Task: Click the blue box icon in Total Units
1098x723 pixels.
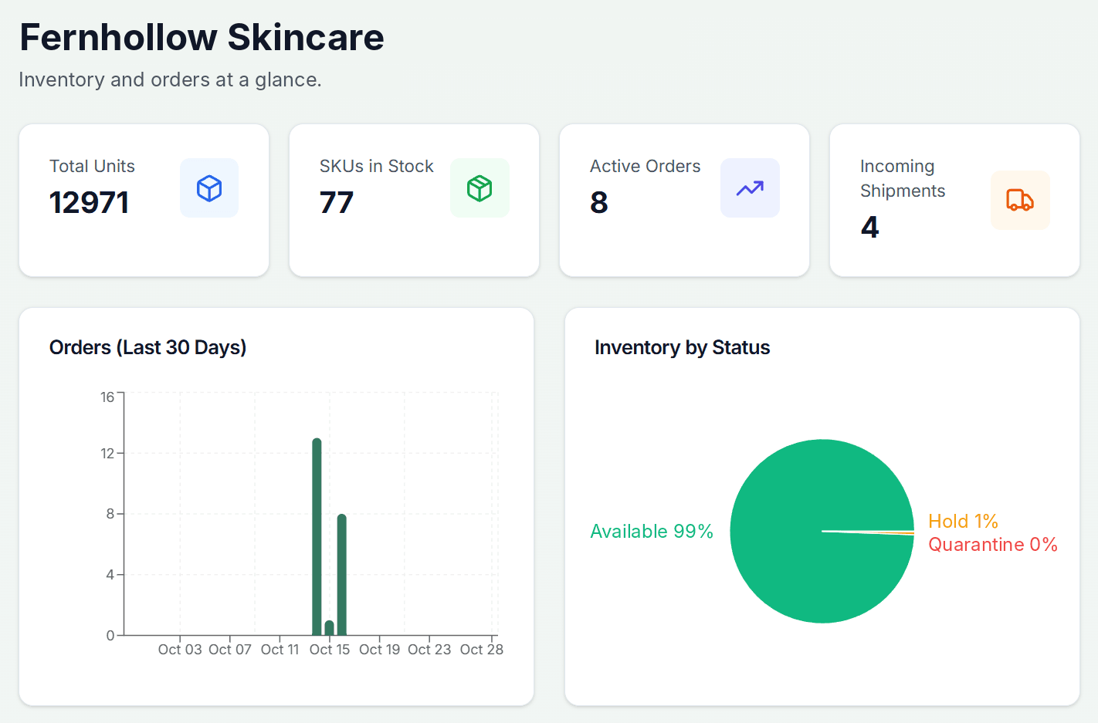Action: (209, 188)
